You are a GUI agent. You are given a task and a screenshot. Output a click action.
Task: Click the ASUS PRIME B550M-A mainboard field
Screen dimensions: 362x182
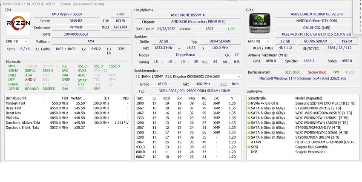coord(188,15)
